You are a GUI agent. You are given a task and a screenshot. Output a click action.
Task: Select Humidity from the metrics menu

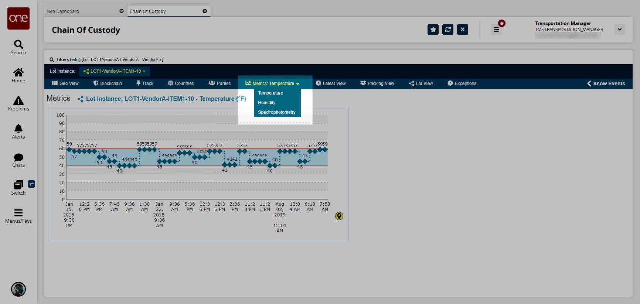pyautogui.click(x=266, y=103)
